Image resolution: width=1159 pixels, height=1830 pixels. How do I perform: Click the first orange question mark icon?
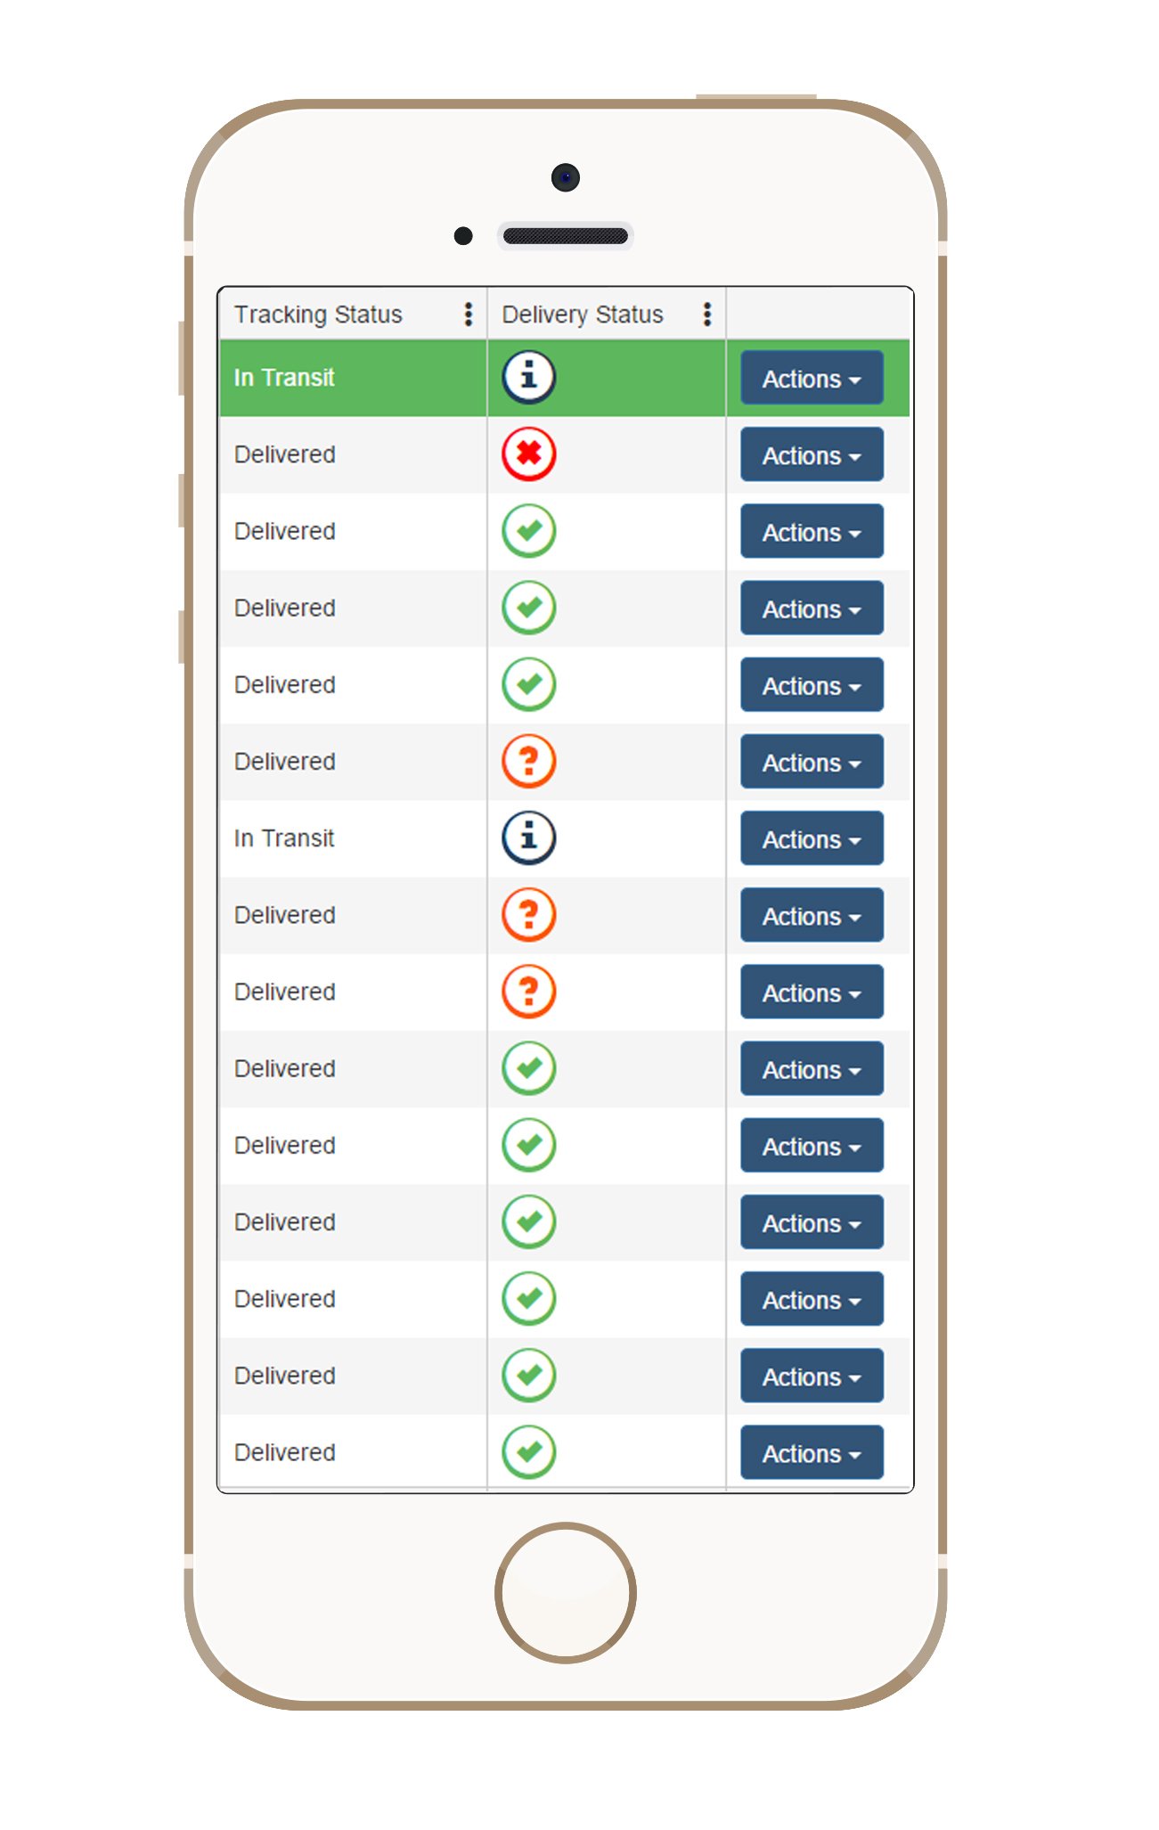528,762
